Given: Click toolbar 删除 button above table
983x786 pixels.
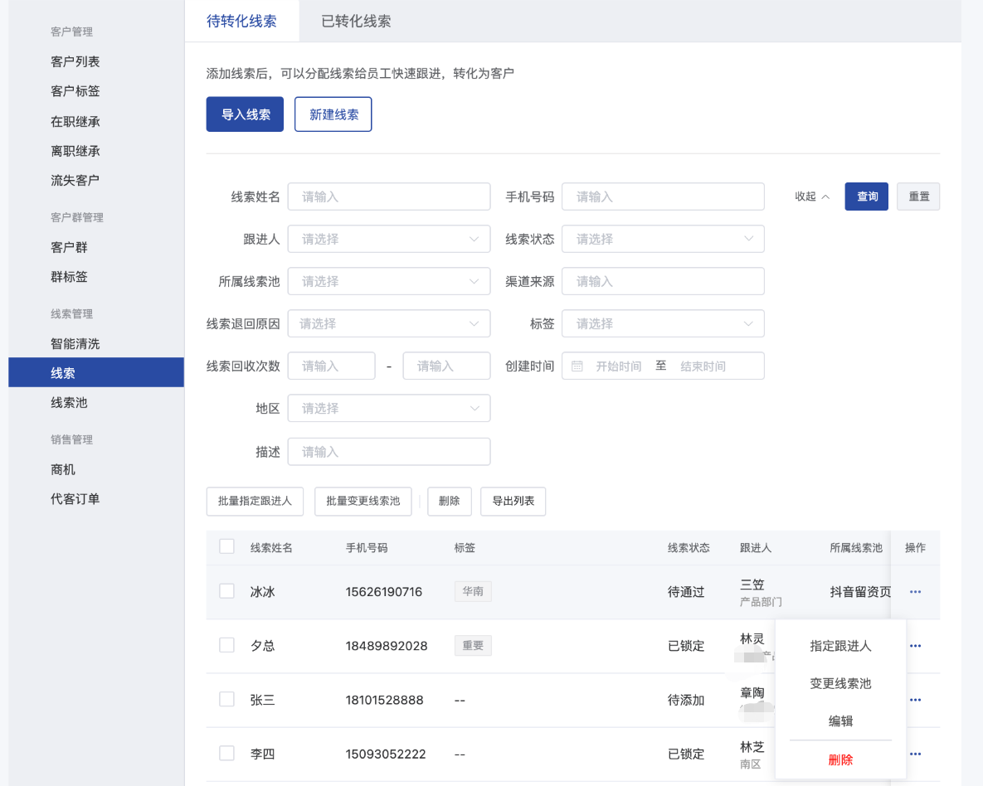Looking at the screenshot, I should click(449, 502).
